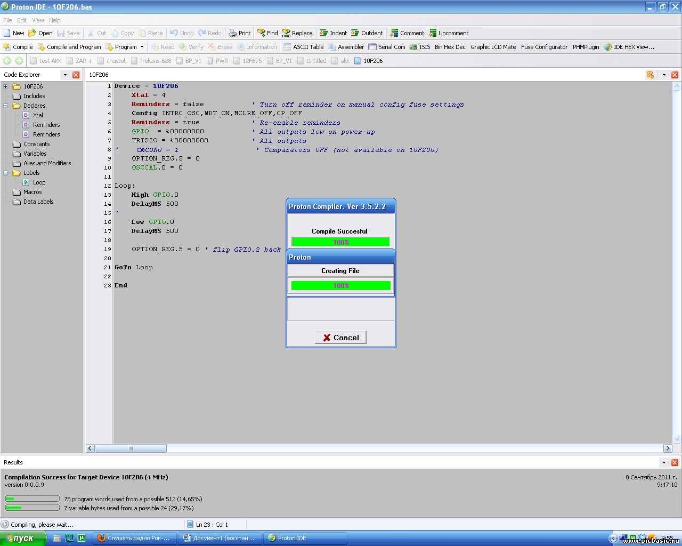Open the Serial Com plugin

pyautogui.click(x=387, y=47)
